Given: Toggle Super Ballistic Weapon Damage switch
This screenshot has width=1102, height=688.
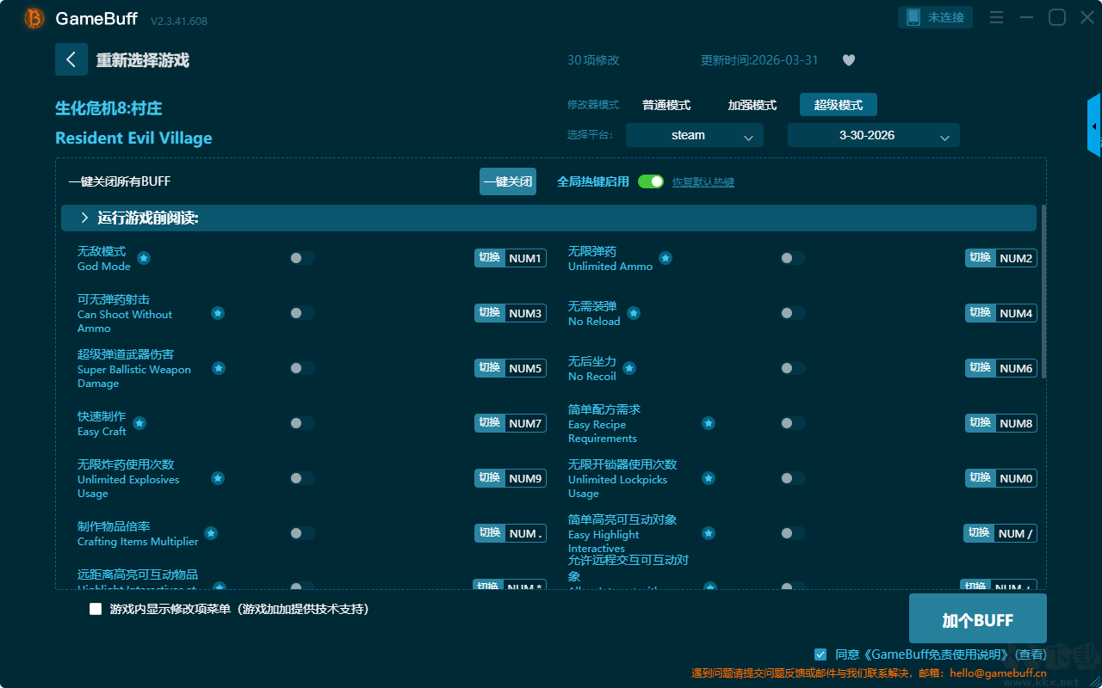Looking at the screenshot, I should click(x=302, y=368).
